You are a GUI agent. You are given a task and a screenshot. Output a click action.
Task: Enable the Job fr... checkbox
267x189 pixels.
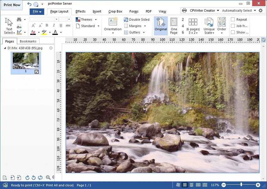coord(233,26)
